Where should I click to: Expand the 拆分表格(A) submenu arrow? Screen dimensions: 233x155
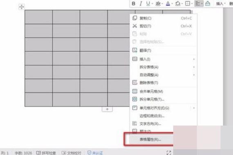pyautogui.click(x=194, y=67)
